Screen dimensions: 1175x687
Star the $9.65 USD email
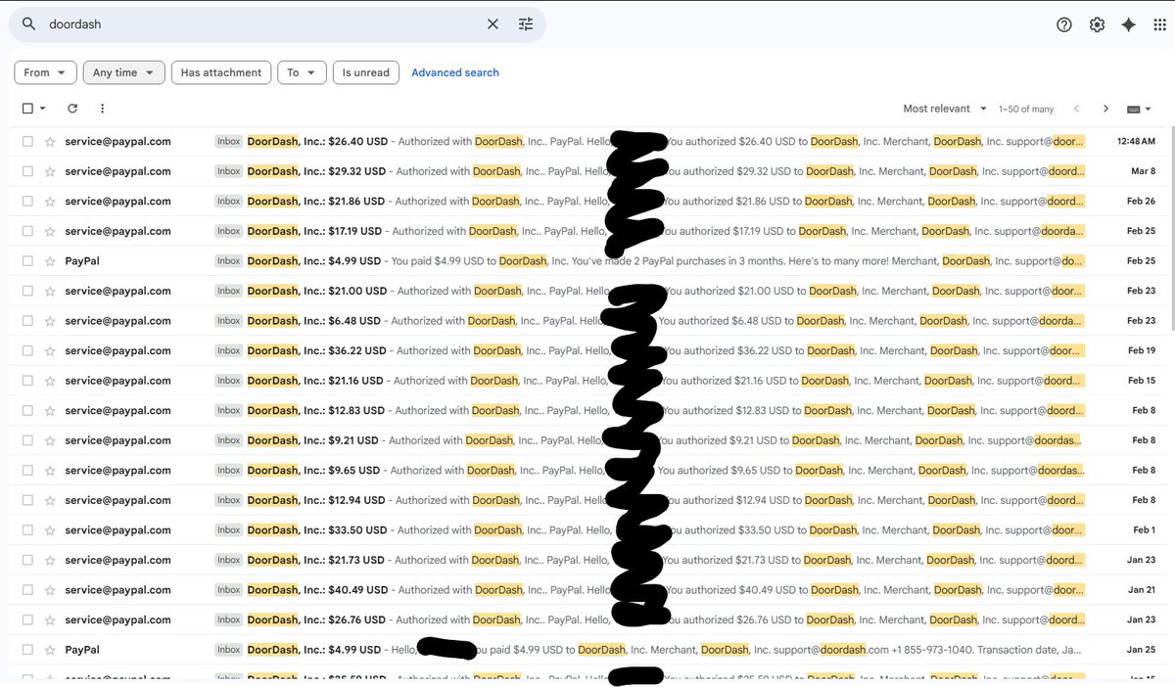(50, 470)
